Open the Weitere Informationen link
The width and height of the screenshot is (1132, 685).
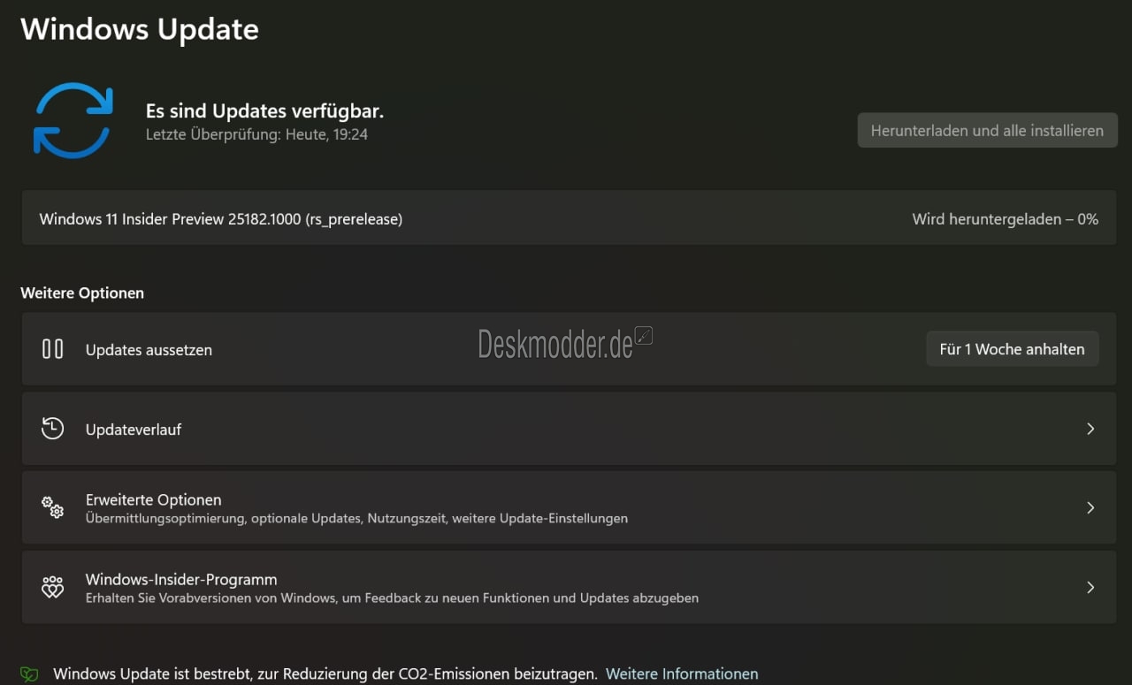682,674
